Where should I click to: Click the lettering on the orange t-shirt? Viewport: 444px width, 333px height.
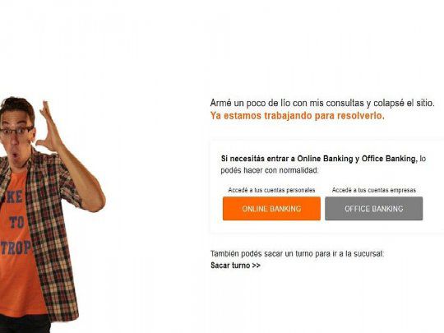click(16, 222)
